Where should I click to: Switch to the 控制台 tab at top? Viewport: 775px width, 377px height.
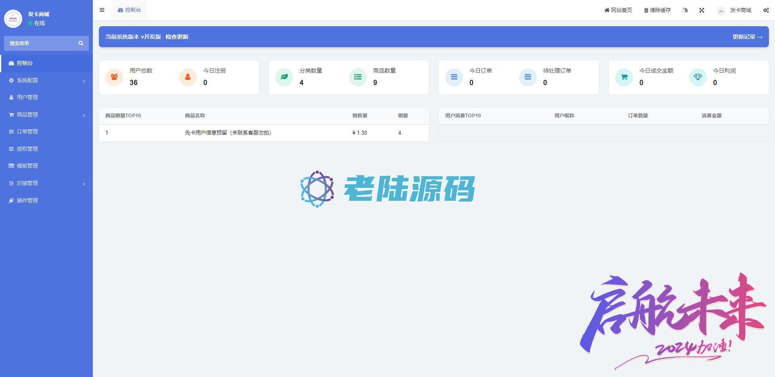click(129, 10)
